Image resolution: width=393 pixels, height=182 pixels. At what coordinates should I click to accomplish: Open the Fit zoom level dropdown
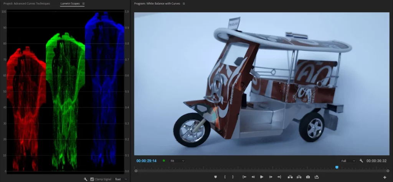tap(177, 161)
